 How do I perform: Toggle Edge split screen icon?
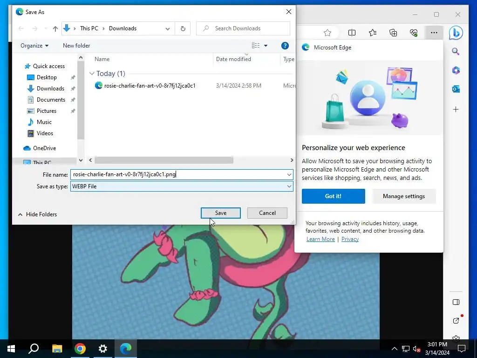click(352, 33)
